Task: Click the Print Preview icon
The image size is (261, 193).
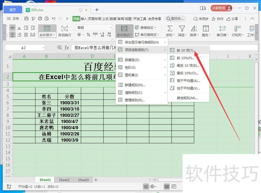Action: 47,19
